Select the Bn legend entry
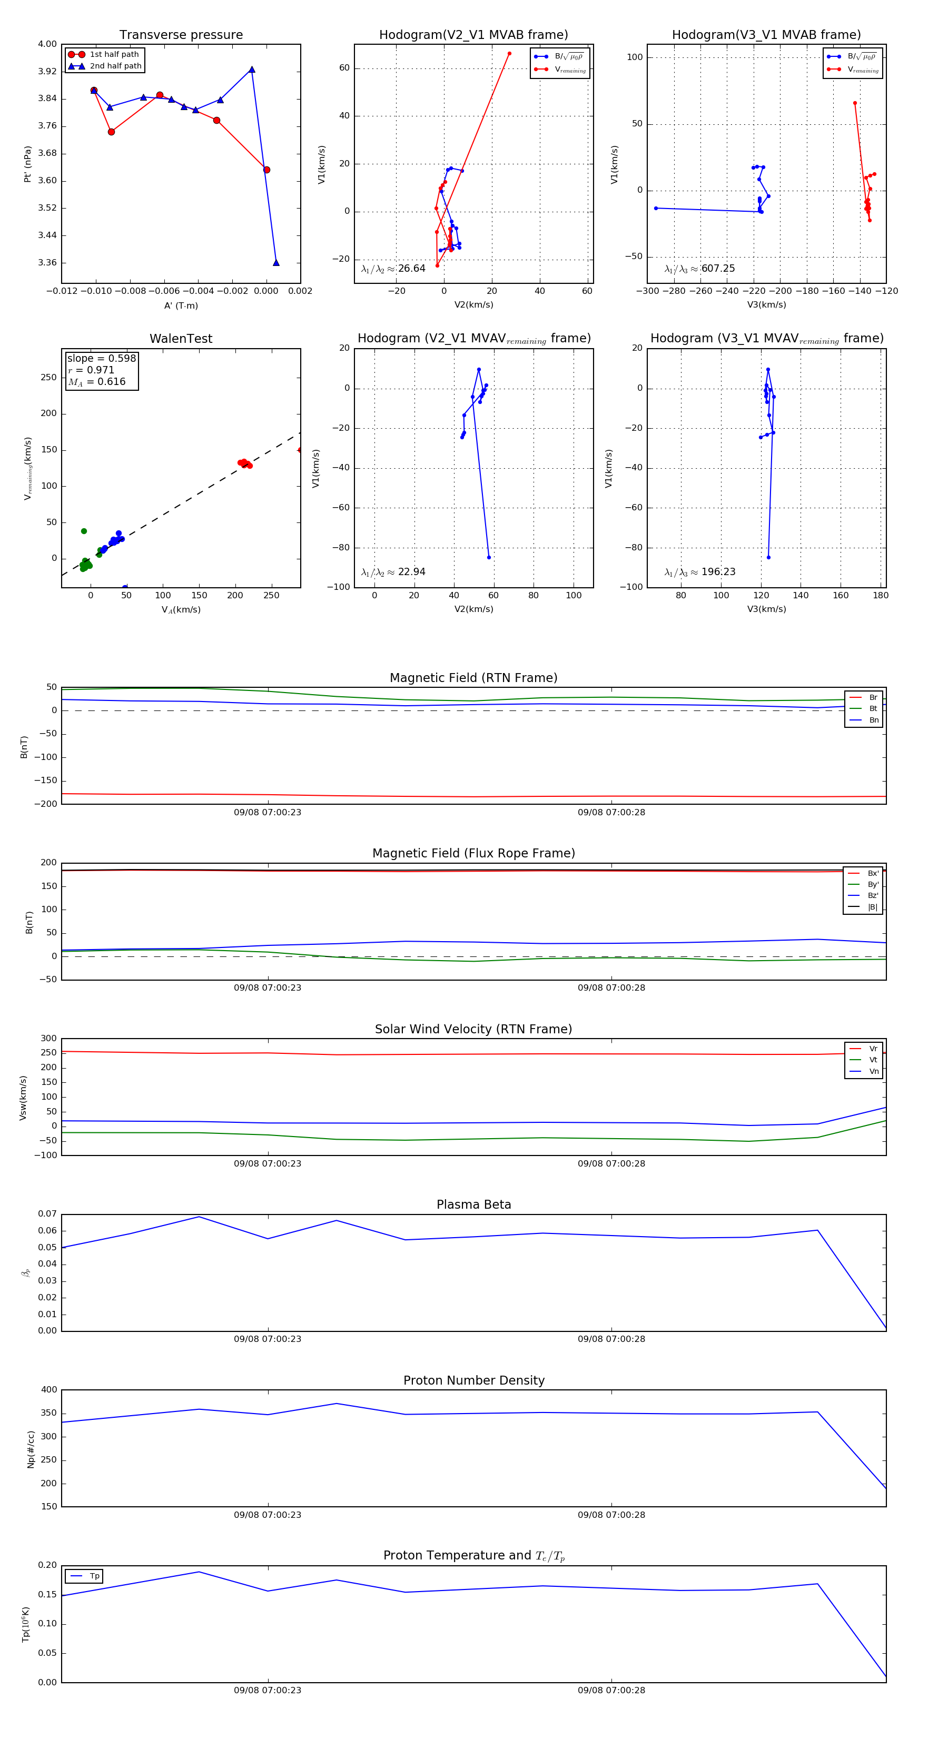This screenshot has width=948, height=1738. click(864, 720)
